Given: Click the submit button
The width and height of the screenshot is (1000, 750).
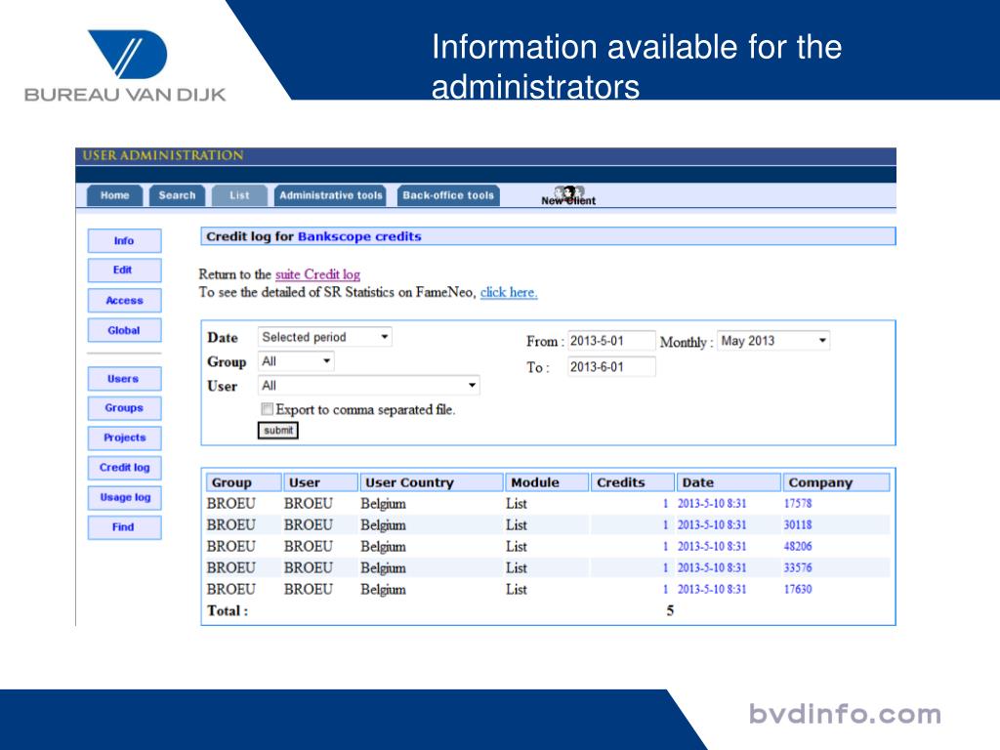Looking at the screenshot, I should (x=278, y=431).
